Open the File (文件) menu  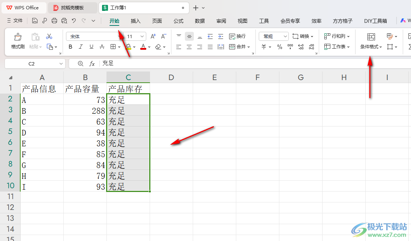pyautogui.click(x=15, y=21)
